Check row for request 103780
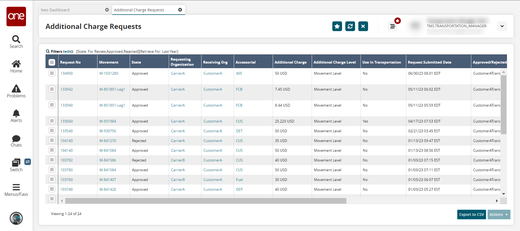 (52, 170)
